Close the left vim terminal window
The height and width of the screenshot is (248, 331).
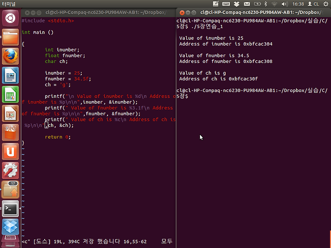point(27,13)
